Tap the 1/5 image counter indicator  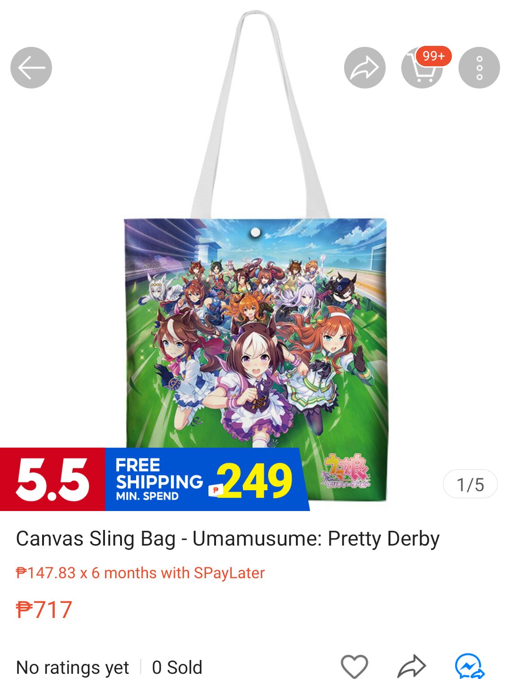pyautogui.click(x=470, y=485)
